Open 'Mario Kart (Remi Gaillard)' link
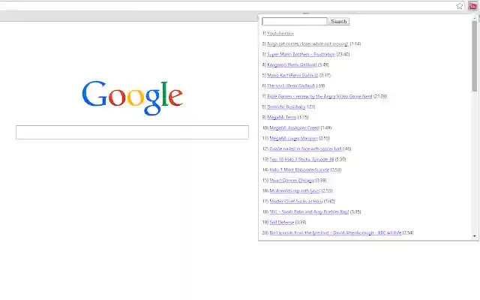 (x=292, y=75)
